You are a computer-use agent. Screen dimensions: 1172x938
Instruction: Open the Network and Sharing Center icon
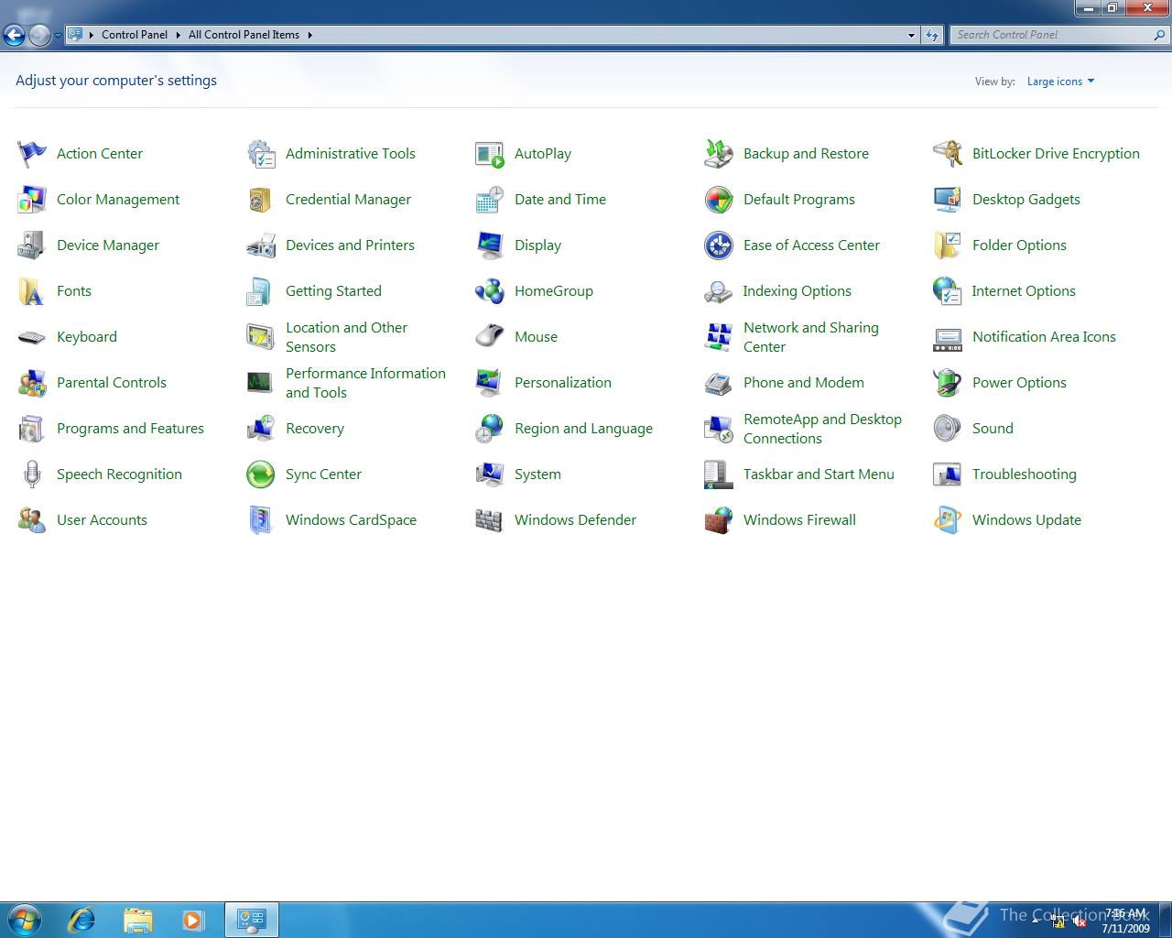click(x=719, y=337)
